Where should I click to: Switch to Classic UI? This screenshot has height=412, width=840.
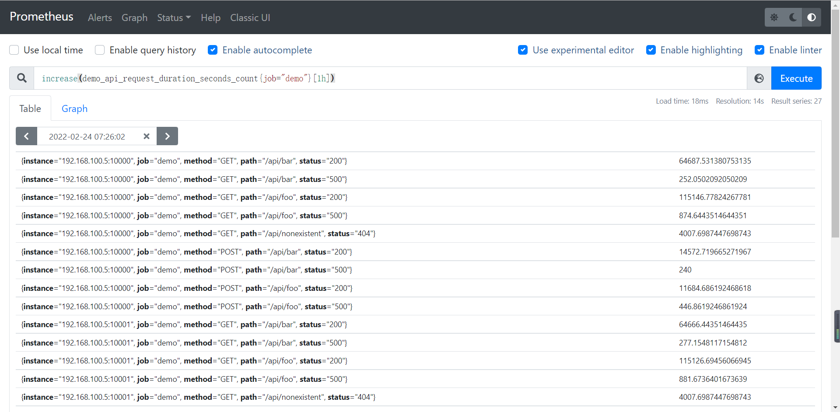[x=250, y=17]
